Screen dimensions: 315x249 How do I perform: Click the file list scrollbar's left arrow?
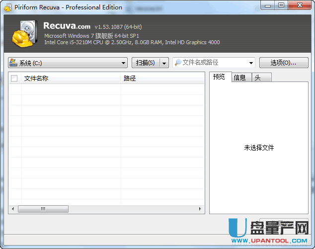click(12, 209)
